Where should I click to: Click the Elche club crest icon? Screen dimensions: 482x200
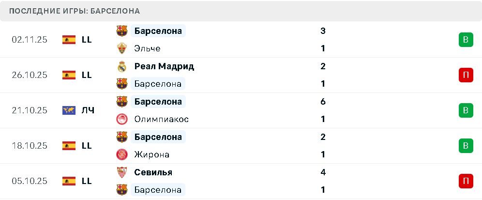pos(121,48)
